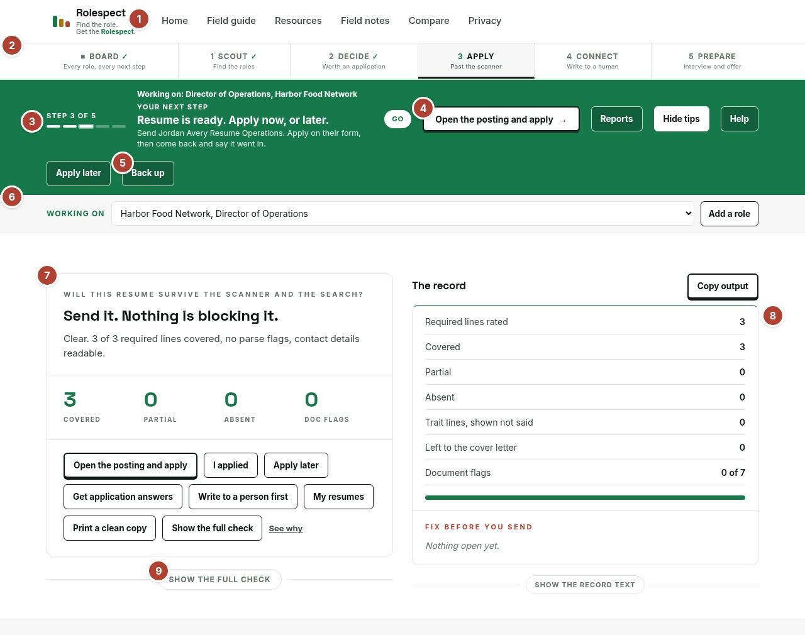Mark the role as I applied

click(231, 465)
